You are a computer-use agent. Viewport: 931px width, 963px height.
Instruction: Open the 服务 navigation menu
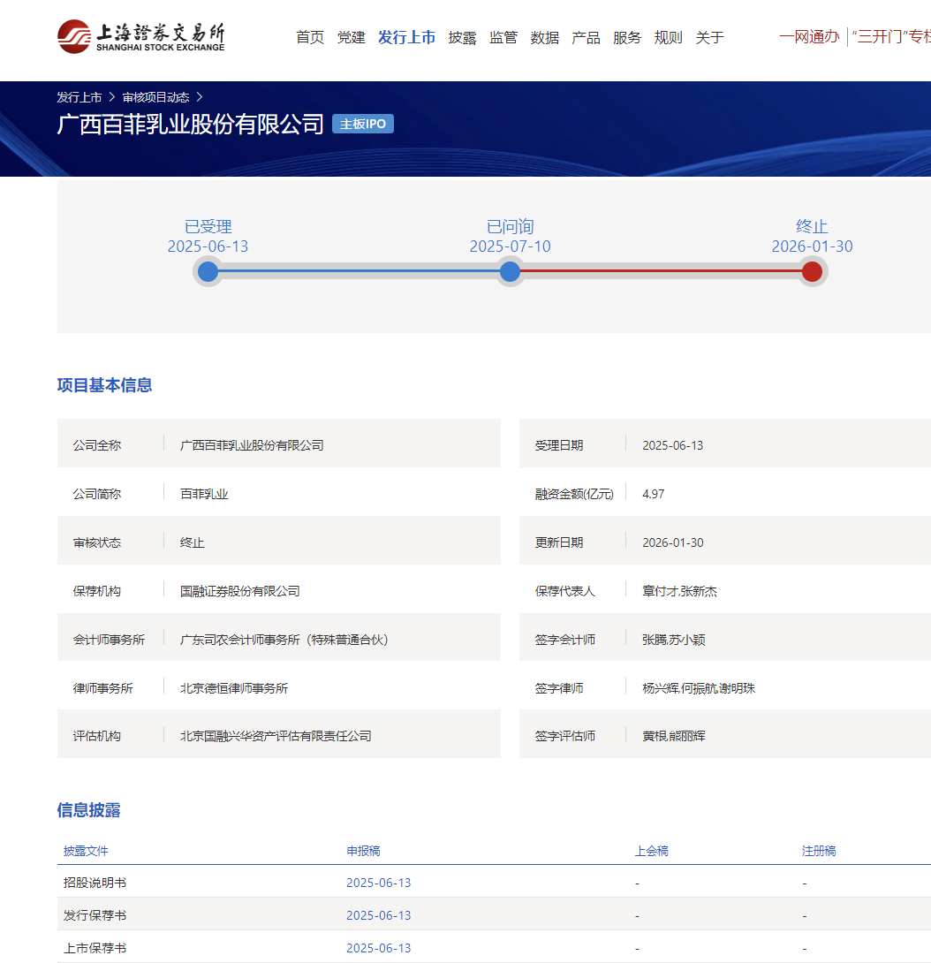[x=627, y=37]
